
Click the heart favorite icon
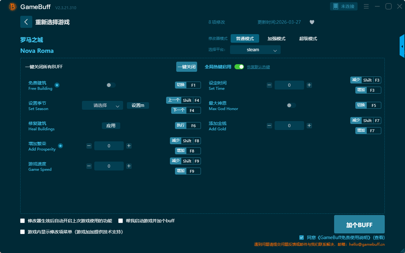tap(312, 22)
